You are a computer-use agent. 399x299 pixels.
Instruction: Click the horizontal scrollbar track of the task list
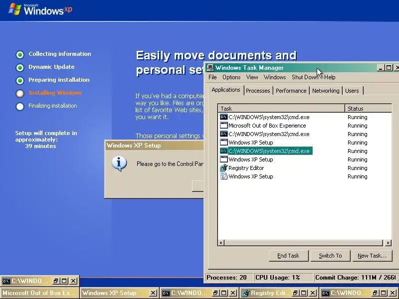303,243
